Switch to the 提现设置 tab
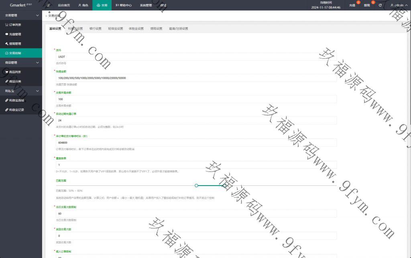Screen dimensions: 411x258 156,29
